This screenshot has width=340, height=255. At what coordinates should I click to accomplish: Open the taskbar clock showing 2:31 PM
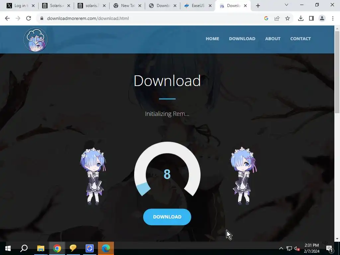coord(311,248)
